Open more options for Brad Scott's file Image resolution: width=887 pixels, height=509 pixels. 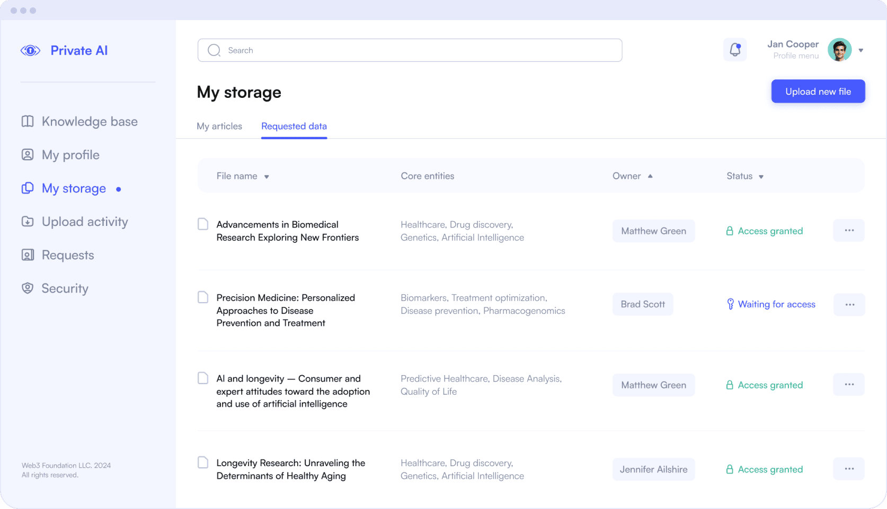click(x=849, y=305)
